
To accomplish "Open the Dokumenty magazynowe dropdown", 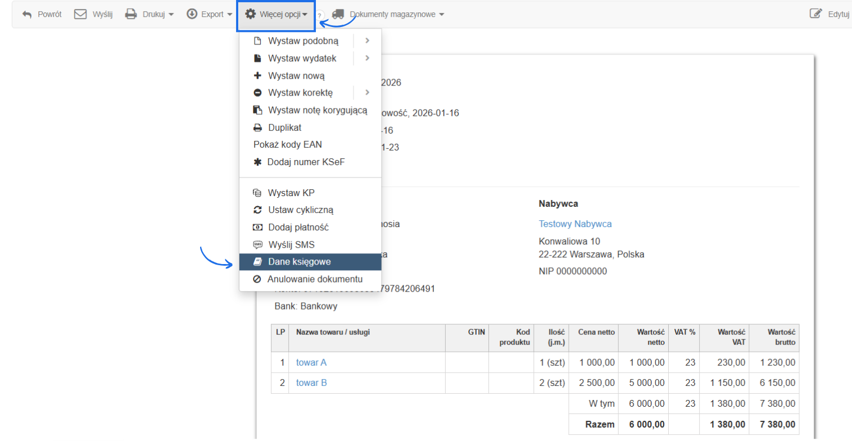I will [x=396, y=14].
